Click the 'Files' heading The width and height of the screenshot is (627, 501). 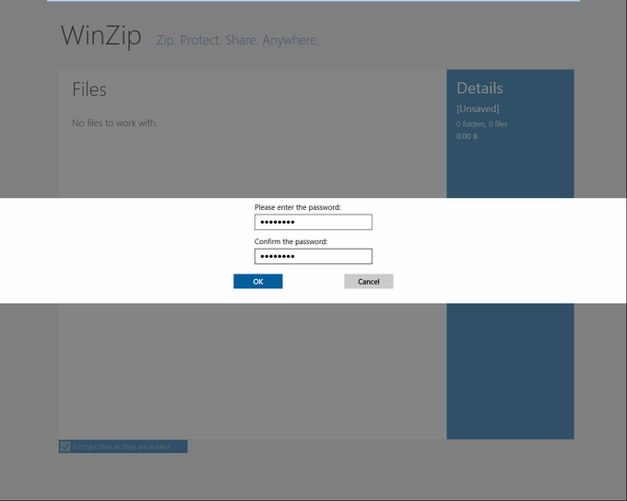pyautogui.click(x=89, y=89)
